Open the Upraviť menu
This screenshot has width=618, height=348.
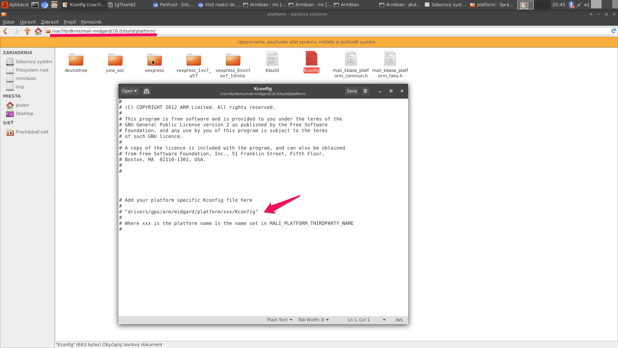(x=28, y=22)
